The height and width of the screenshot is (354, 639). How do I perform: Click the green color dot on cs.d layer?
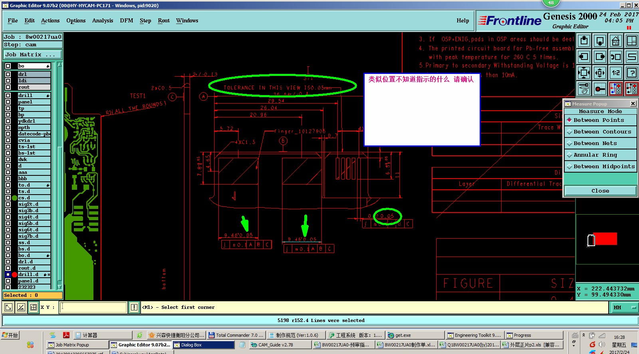(x=15, y=198)
